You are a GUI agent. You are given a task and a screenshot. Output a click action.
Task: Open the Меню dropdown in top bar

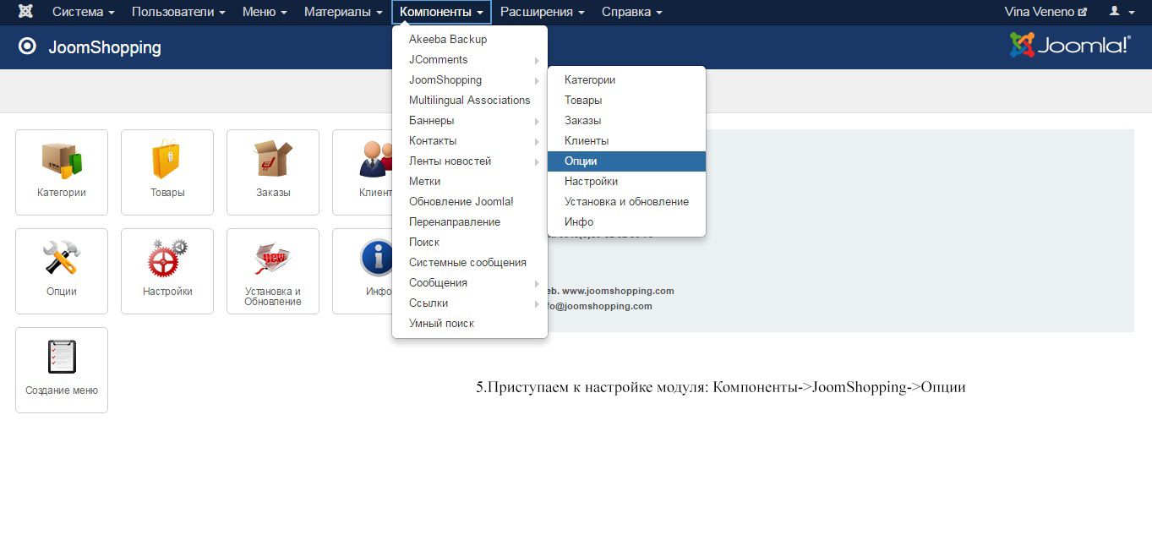[x=265, y=12]
